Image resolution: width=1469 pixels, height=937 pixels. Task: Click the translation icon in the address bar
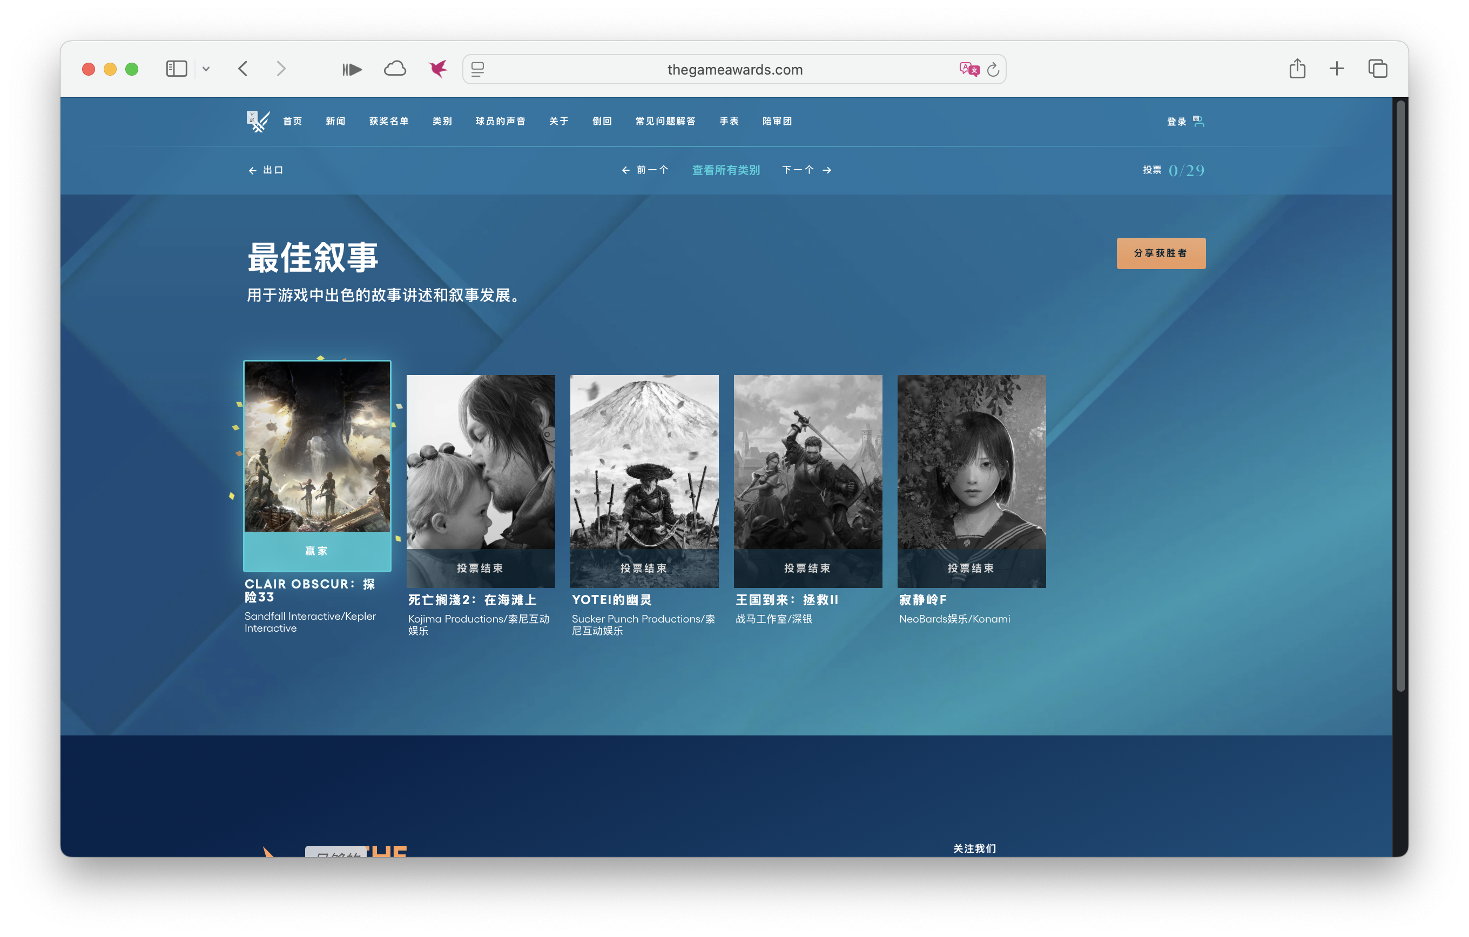tap(969, 69)
